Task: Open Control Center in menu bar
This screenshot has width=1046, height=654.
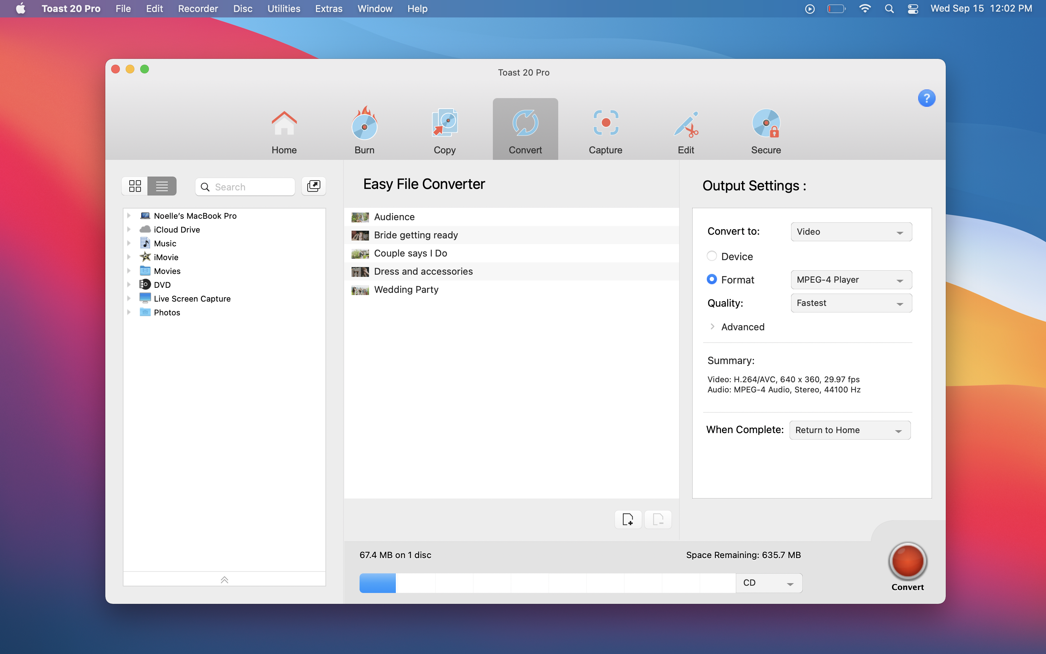Action: (x=913, y=9)
